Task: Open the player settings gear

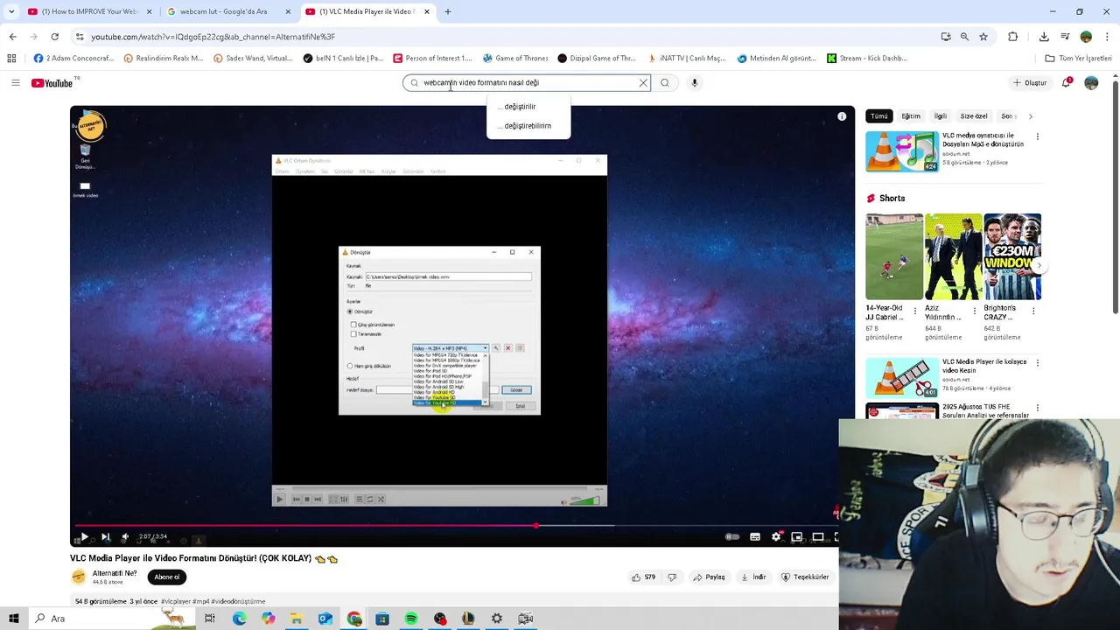Action: tap(776, 536)
